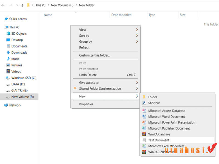Select This PC in the address path

click(41, 5)
